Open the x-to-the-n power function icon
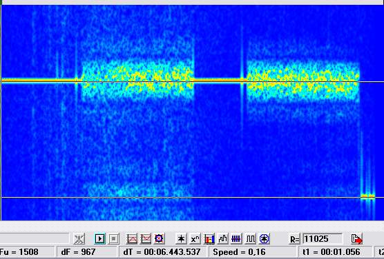384x259 pixels. pos(195,239)
